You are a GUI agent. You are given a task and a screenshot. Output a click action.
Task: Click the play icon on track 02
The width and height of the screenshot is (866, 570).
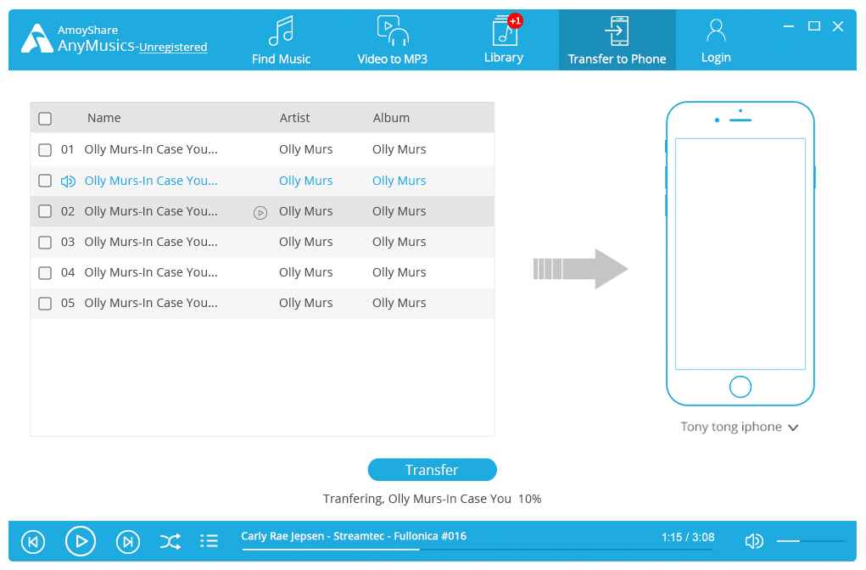pyautogui.click(x=260, y=212)
